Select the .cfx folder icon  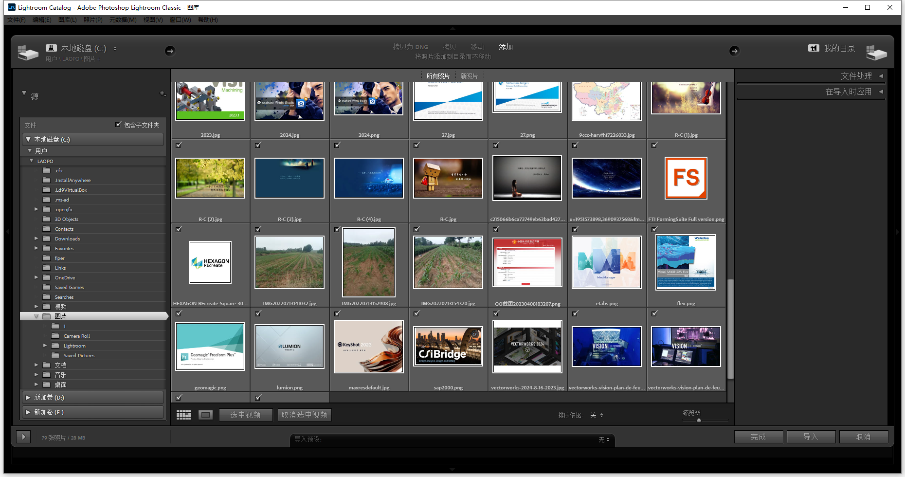click(47, 170)
